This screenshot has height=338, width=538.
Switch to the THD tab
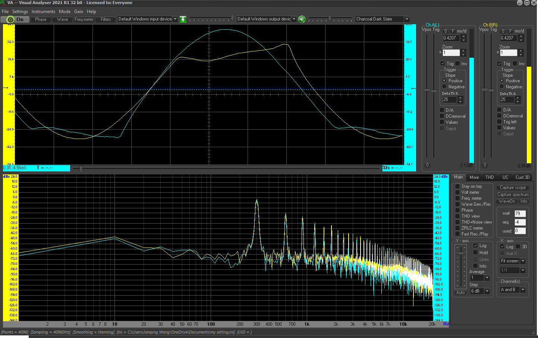(490, 177)
